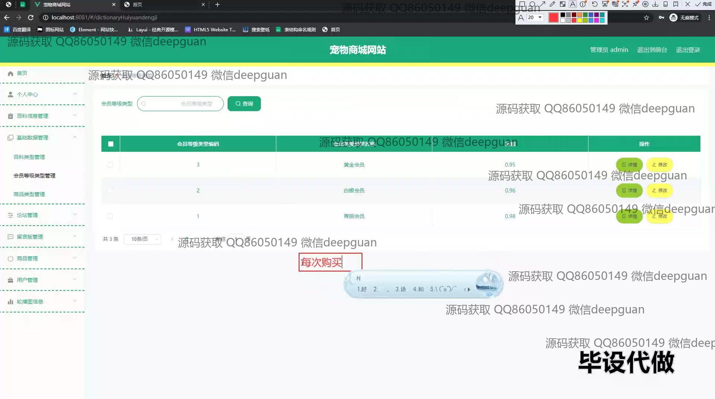
Task: Focus the 会员等级类型 search input
Action: (x=180, y=103)
